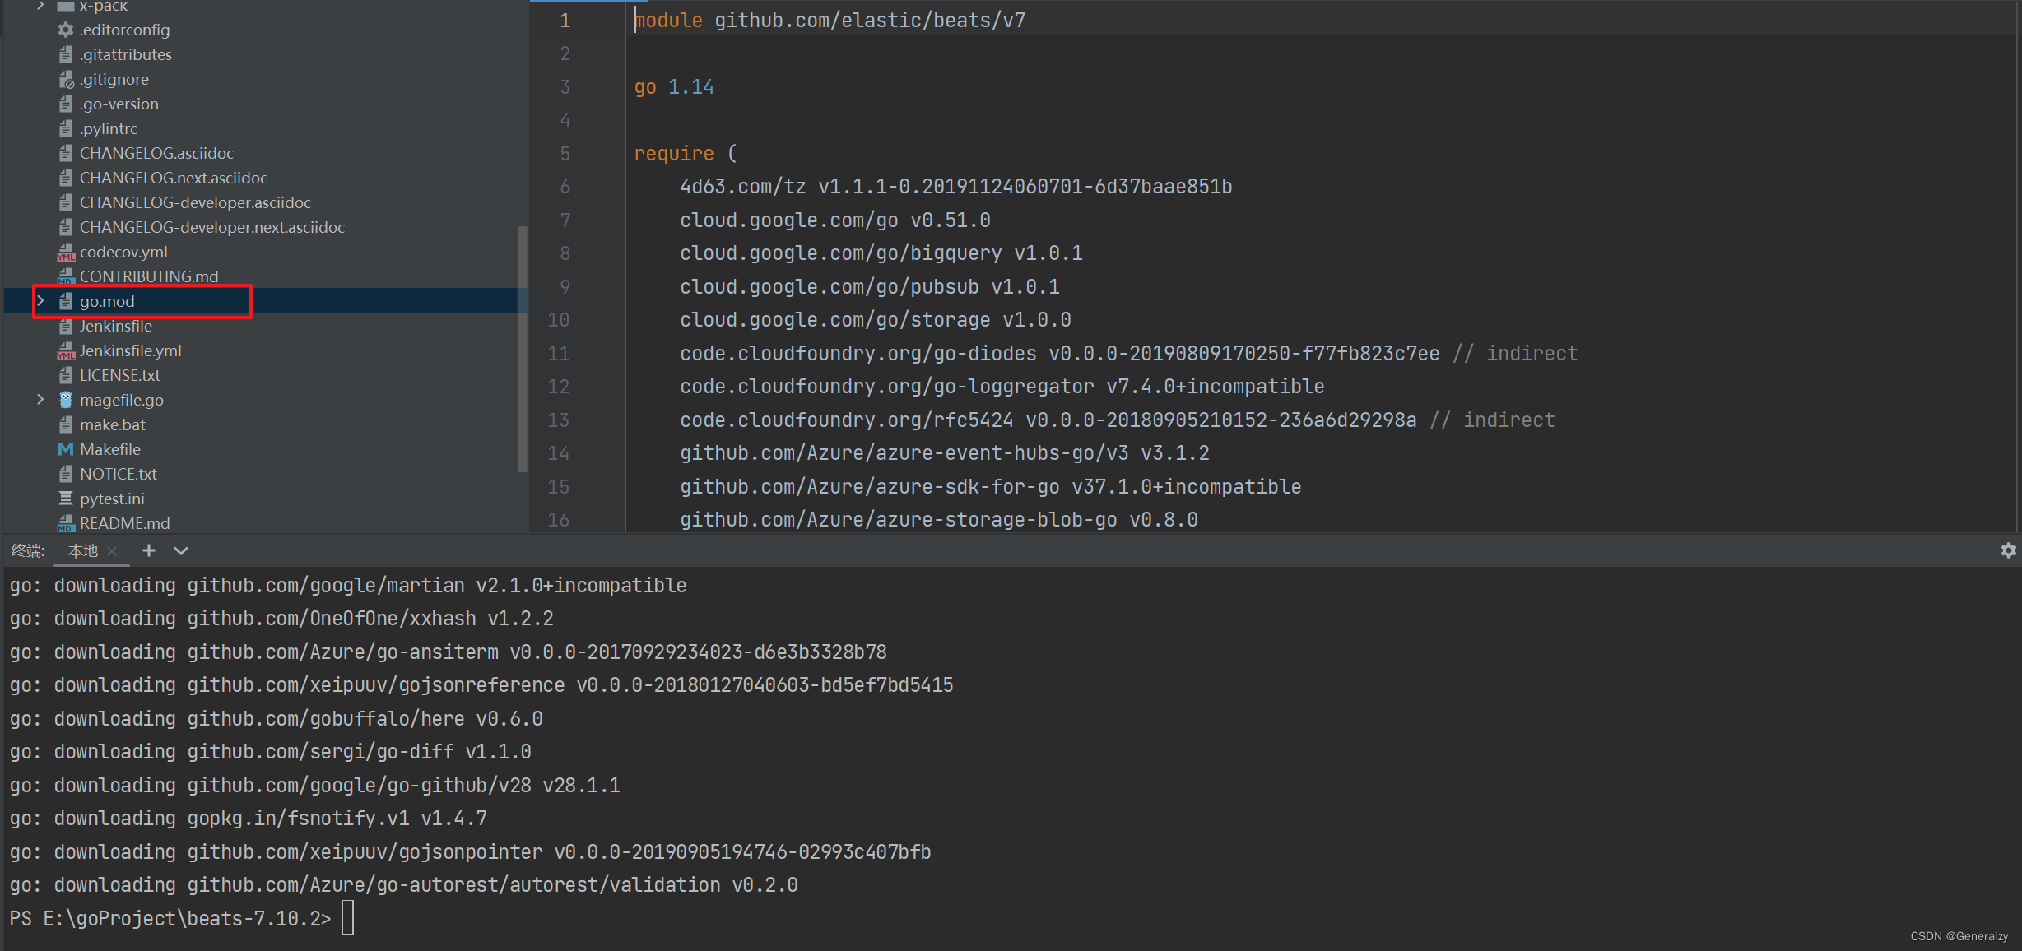Click the terminal prompt input
The width and height of the screenshot is (2022, 951).
point(348,918)
